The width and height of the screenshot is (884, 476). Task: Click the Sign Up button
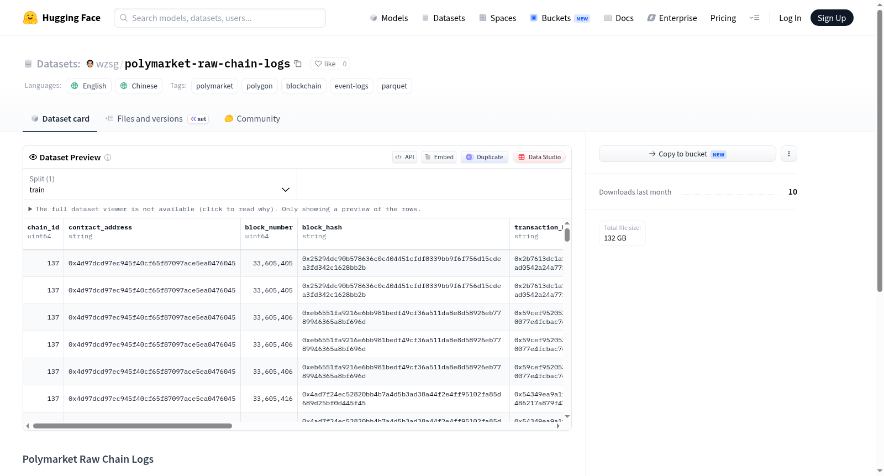(832, 18)
